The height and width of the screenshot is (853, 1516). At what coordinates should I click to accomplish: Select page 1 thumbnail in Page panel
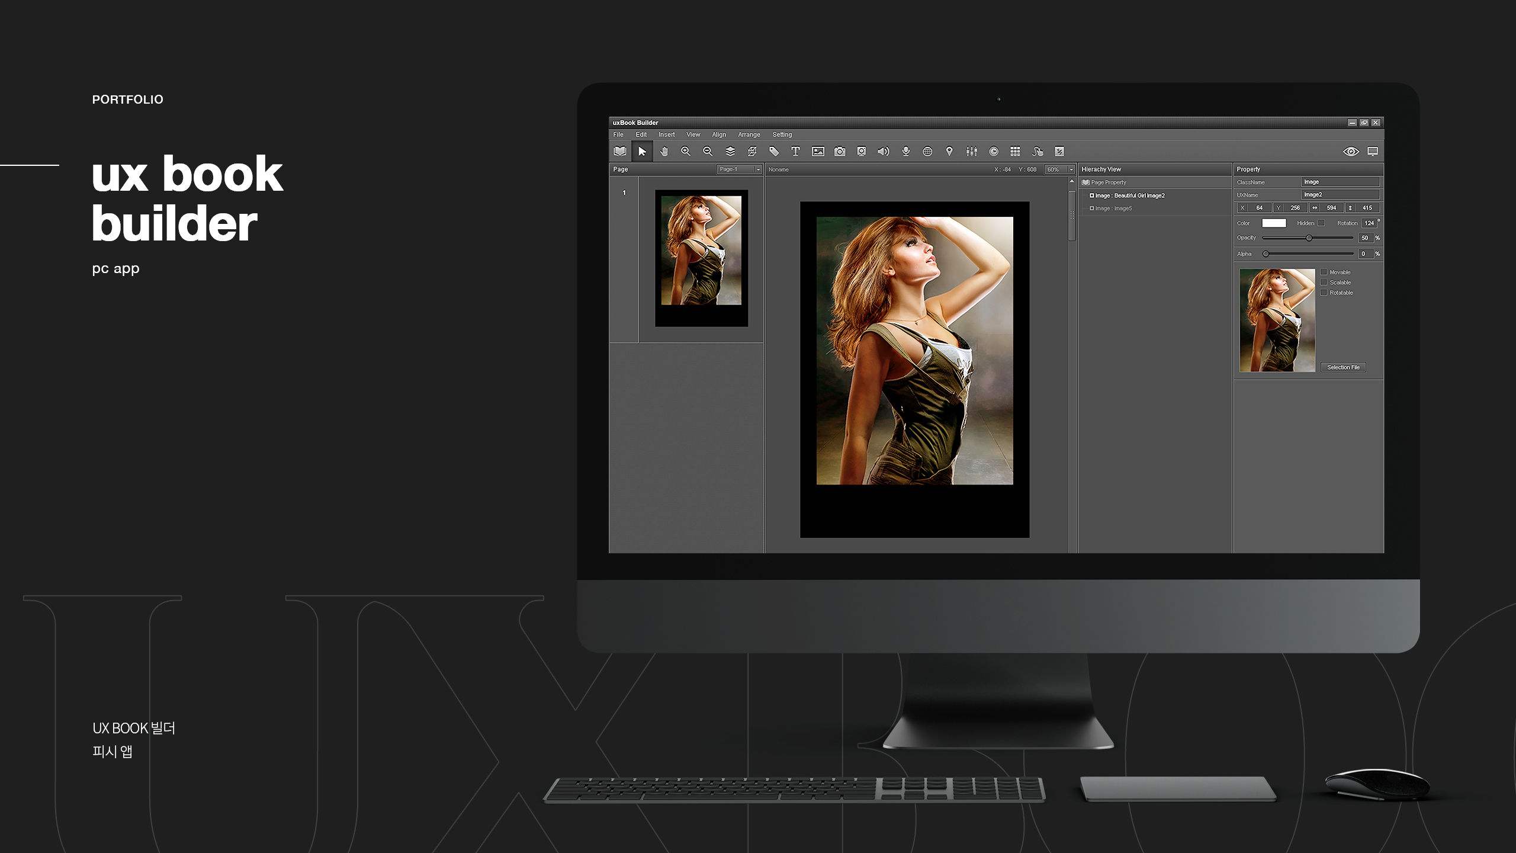tap(701, 258)
